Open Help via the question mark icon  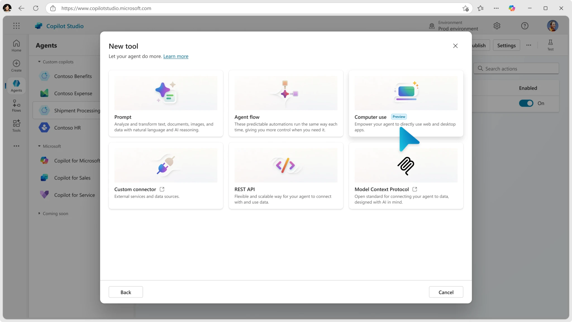coord(525,26)
